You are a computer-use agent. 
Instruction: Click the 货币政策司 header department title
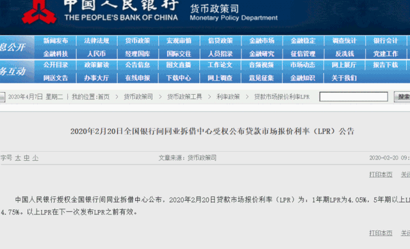(215, 8)
